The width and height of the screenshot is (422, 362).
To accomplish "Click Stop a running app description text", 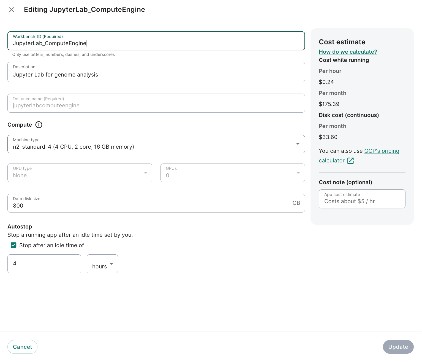I will pos(70,235).
